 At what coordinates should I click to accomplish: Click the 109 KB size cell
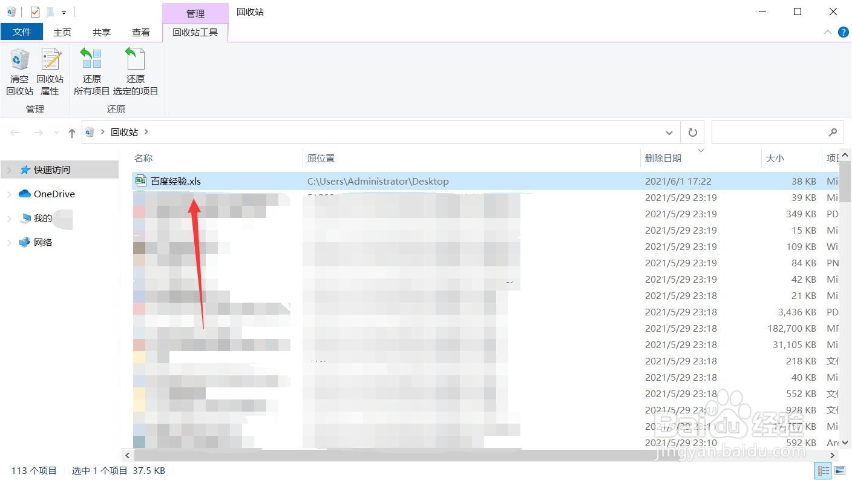801,246
